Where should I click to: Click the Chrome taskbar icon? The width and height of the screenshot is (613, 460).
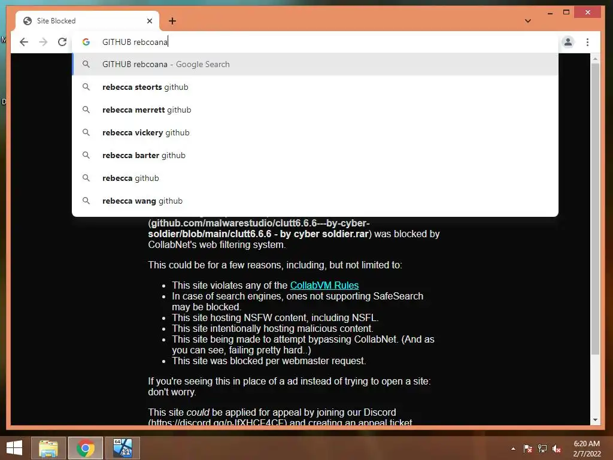(86, 448)
